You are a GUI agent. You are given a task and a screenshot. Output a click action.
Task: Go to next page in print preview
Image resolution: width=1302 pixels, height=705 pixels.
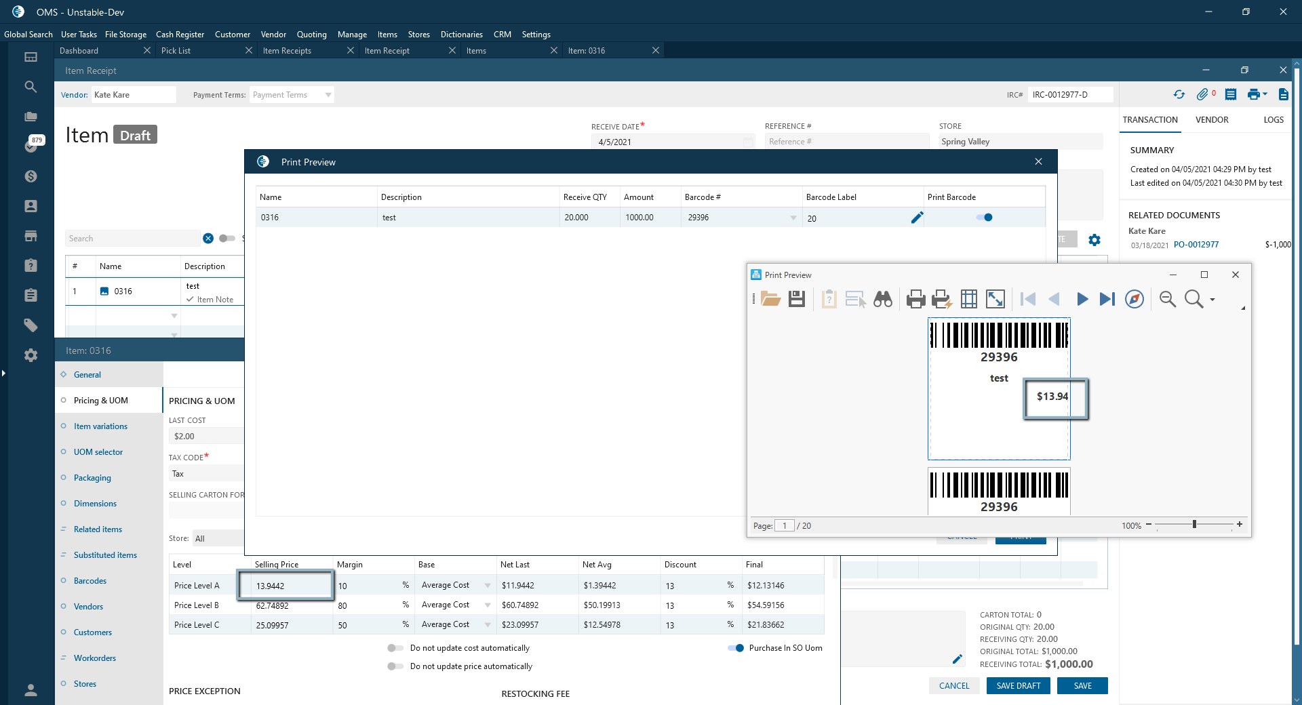coord(1082,299)
